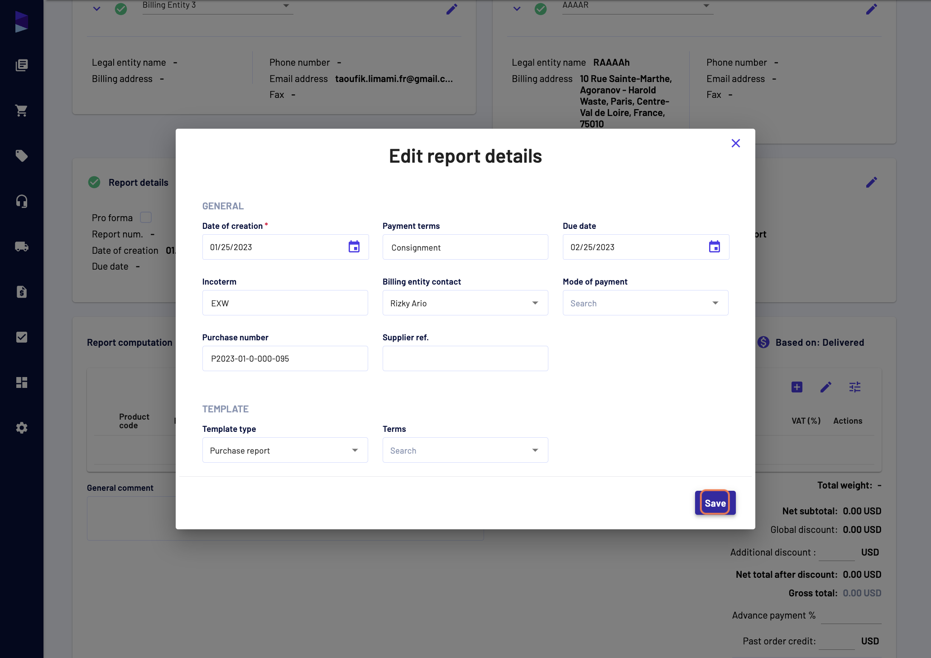Screen dimensions: 931x658
Task: Click the Due date input
Action: pyautogui.click(x=646, y=247)
